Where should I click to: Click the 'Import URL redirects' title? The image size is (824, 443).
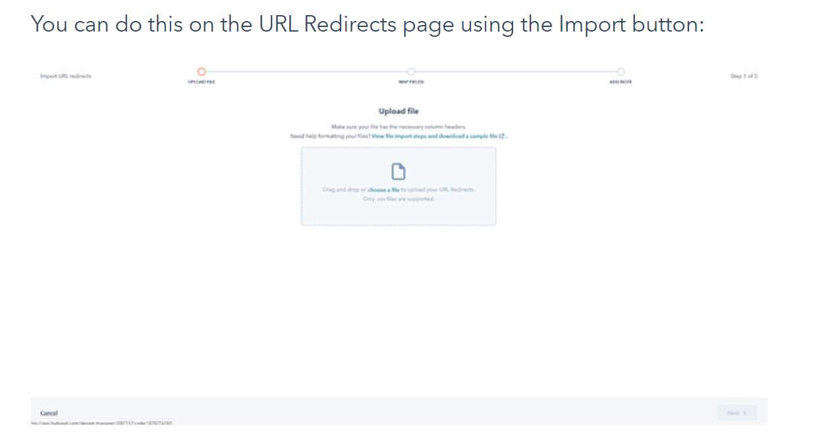pyautogui.click(x=66, y=76)
